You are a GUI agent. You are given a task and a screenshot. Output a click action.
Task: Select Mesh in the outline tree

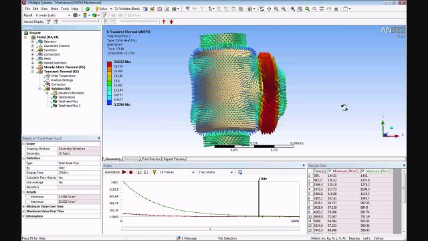(47, 58)
